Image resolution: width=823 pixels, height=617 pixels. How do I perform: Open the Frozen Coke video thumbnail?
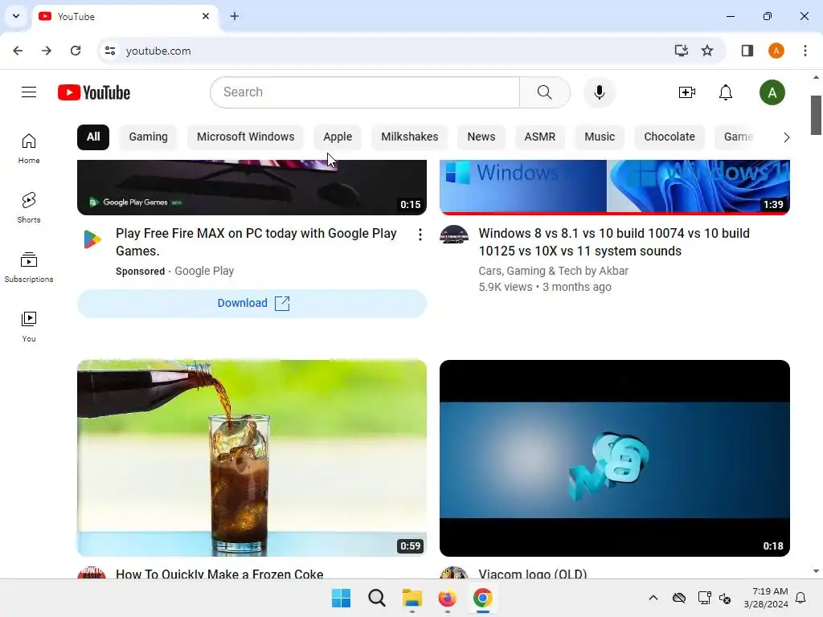click(252, 458)
